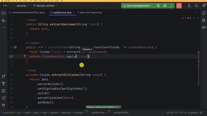Open the Database tool window
The height and width of the screenshot is (116, 207).
[x=204, y=20]
